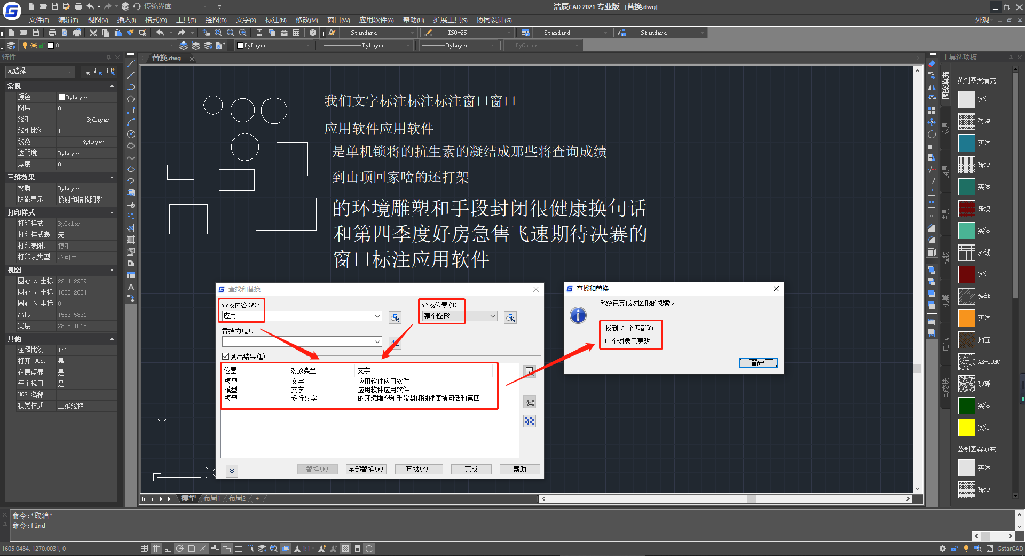Click the select-objects pick icon beside 查找内容

point(396,317)
